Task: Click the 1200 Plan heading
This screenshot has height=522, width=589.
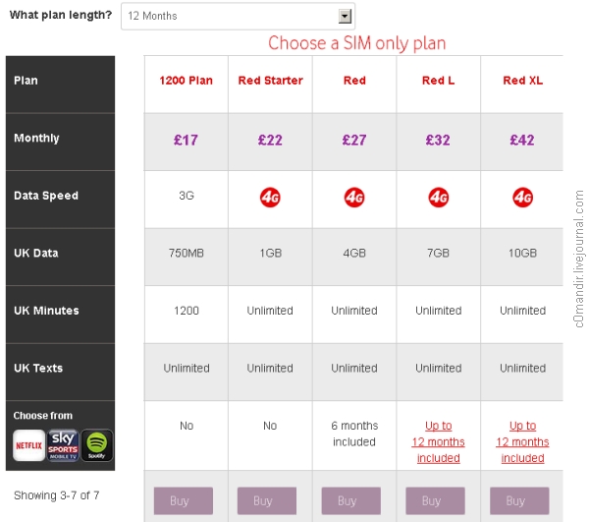Action: [186, 81]
